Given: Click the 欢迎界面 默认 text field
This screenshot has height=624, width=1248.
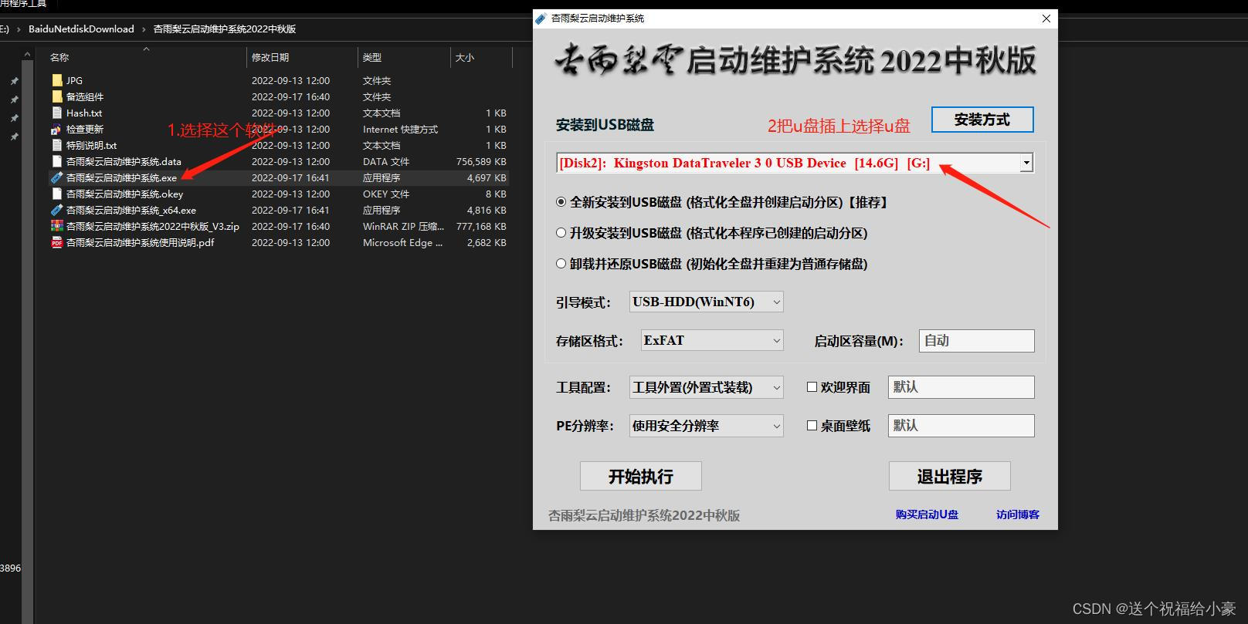Looking at the screenshot, I should click(961, 387).
